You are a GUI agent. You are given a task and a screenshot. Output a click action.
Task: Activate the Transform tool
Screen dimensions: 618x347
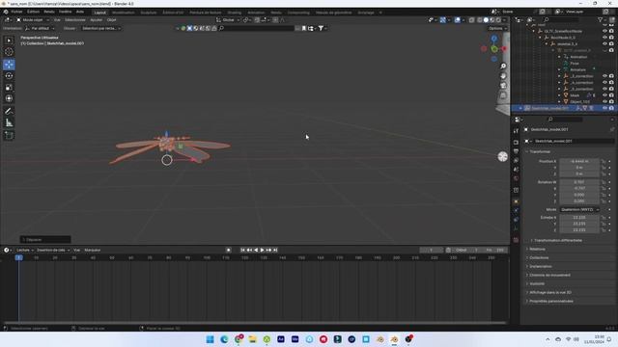pos(9,98)
